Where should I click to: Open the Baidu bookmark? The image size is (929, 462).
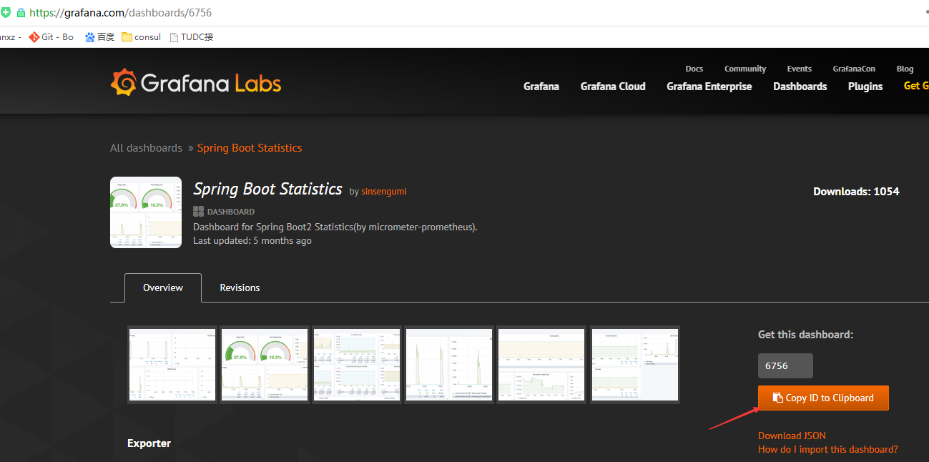tap(99, 37)
